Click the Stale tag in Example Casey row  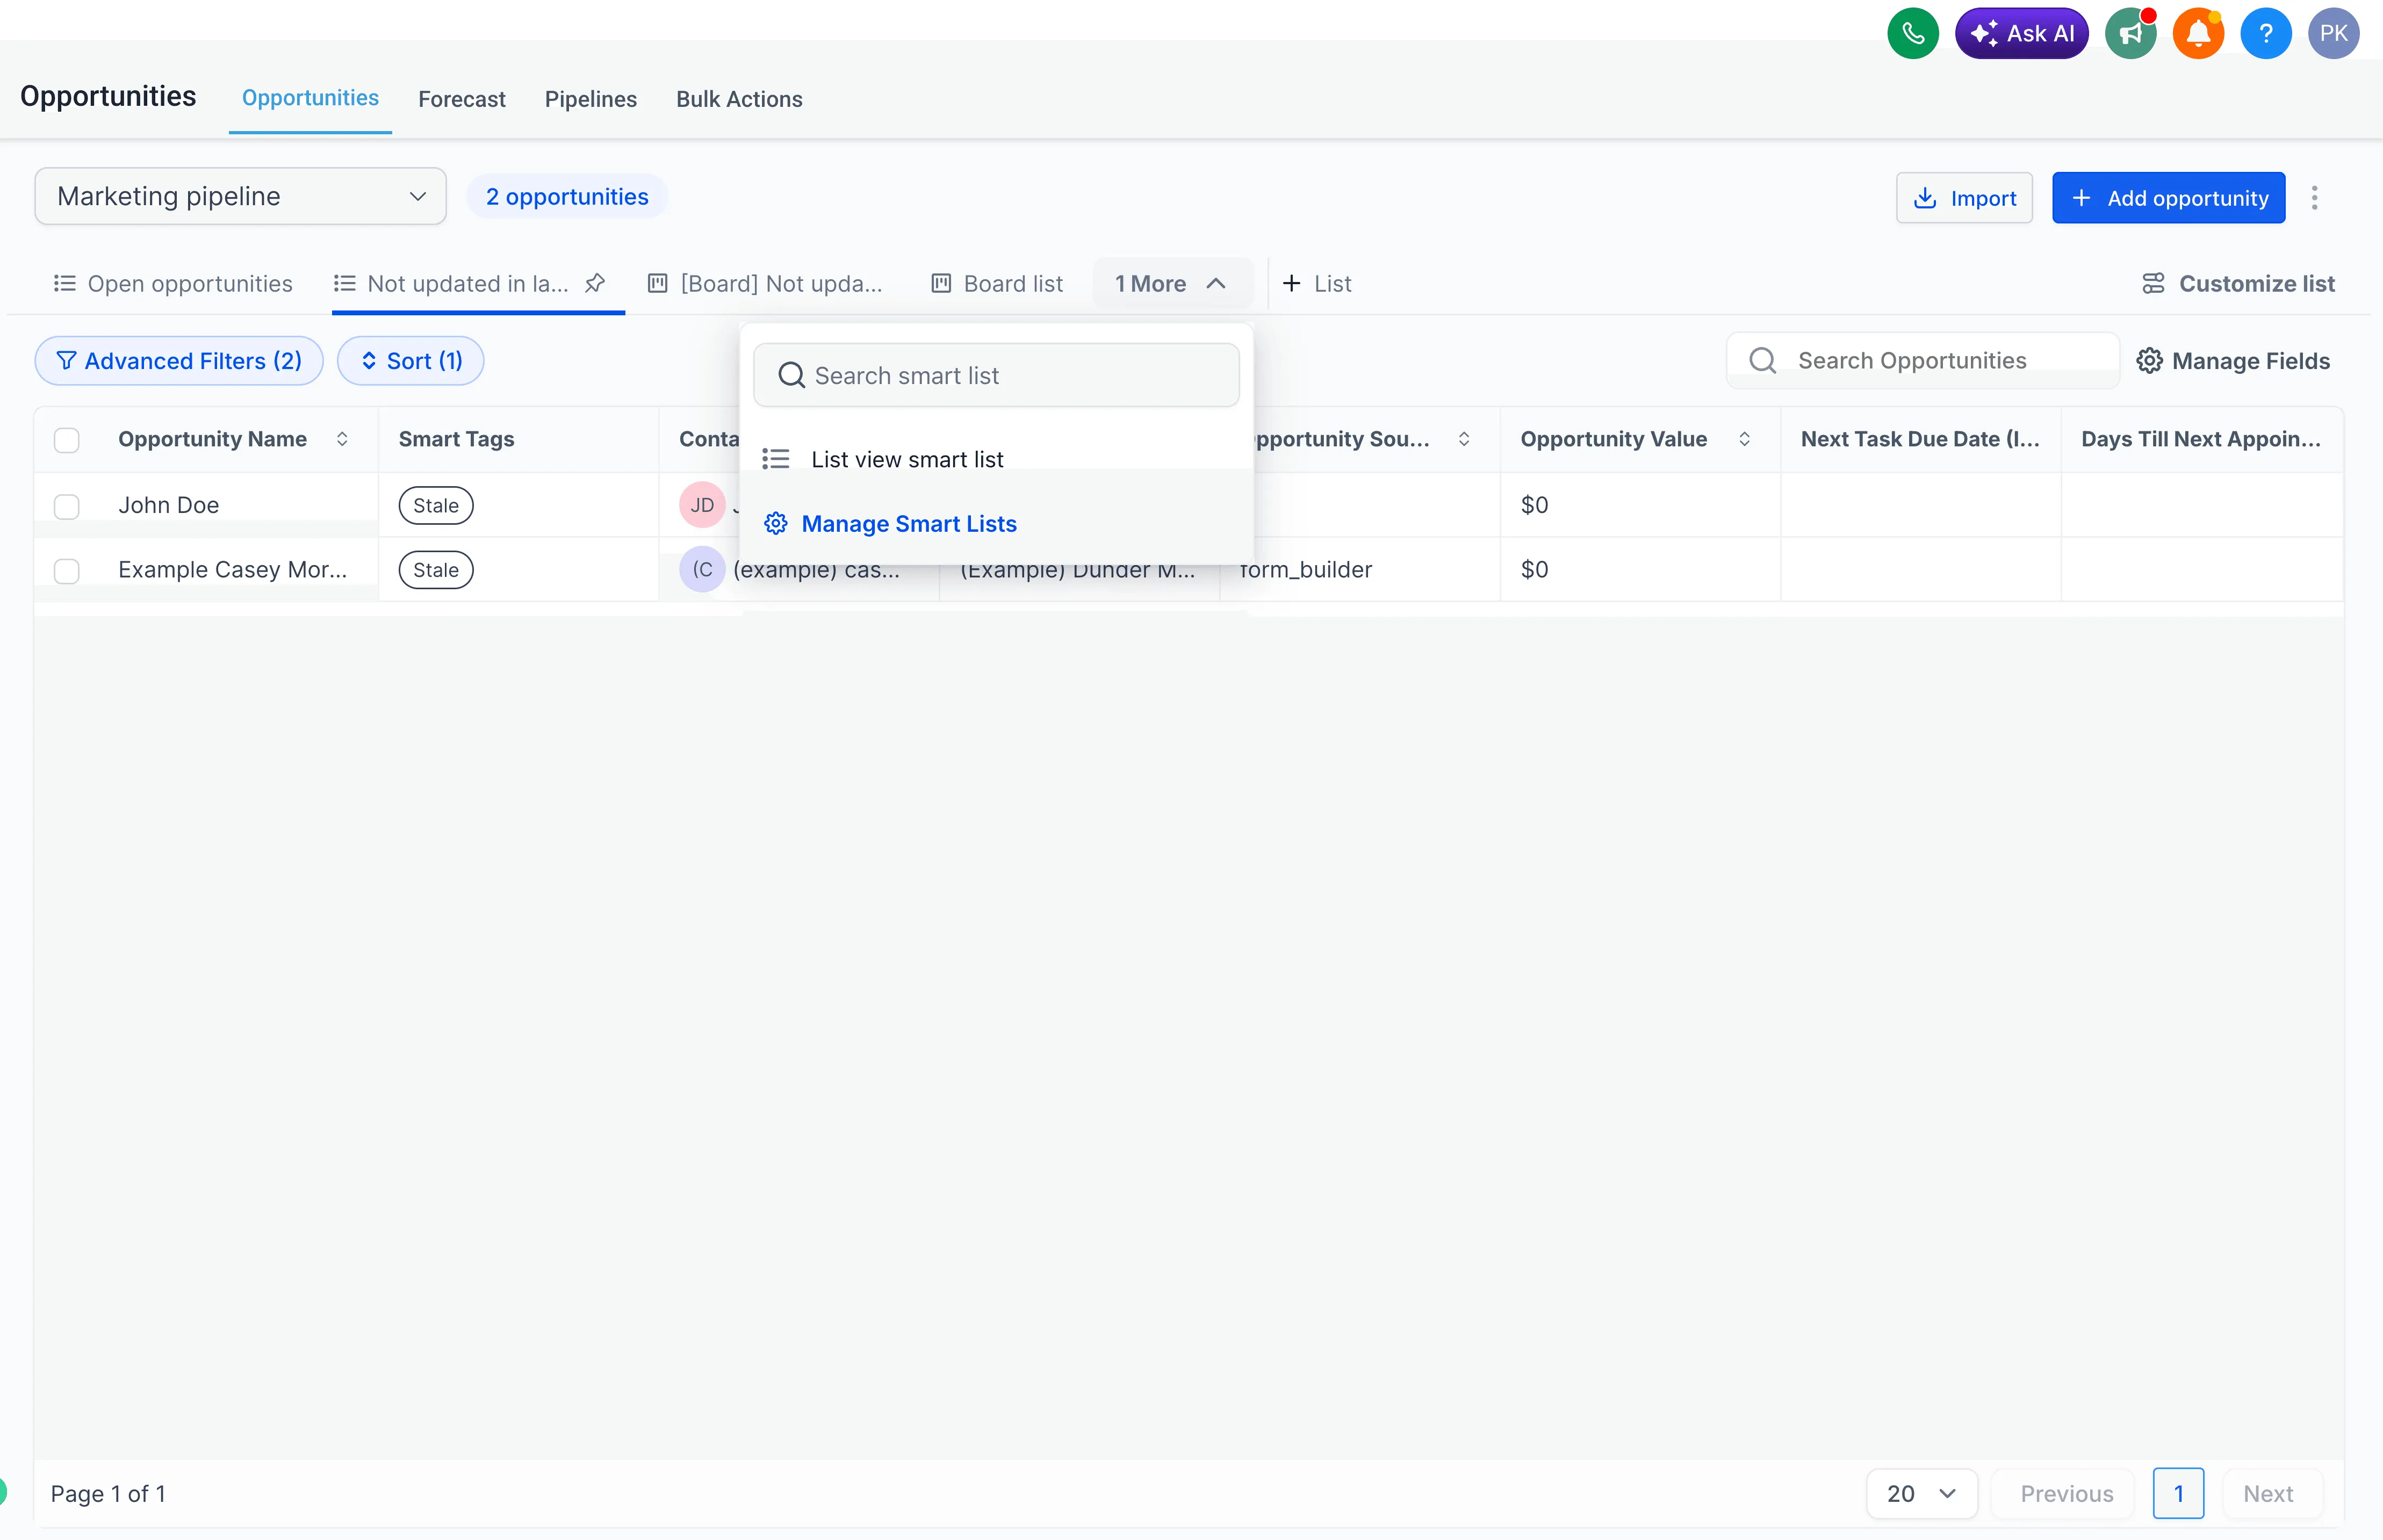pyautogui.click(x=436, y=570)
